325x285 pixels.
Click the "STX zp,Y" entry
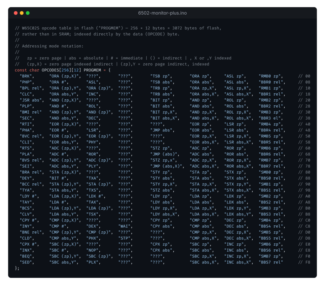tap(236, 184)
